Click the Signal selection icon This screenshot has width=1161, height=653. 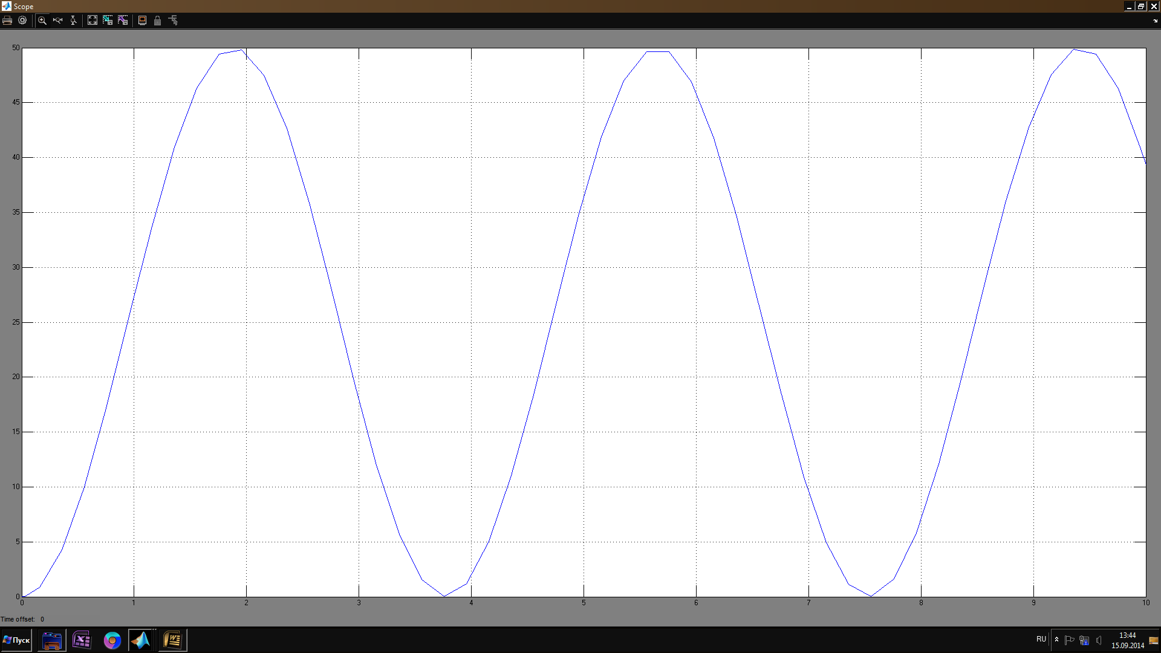[x=173, y=21]
